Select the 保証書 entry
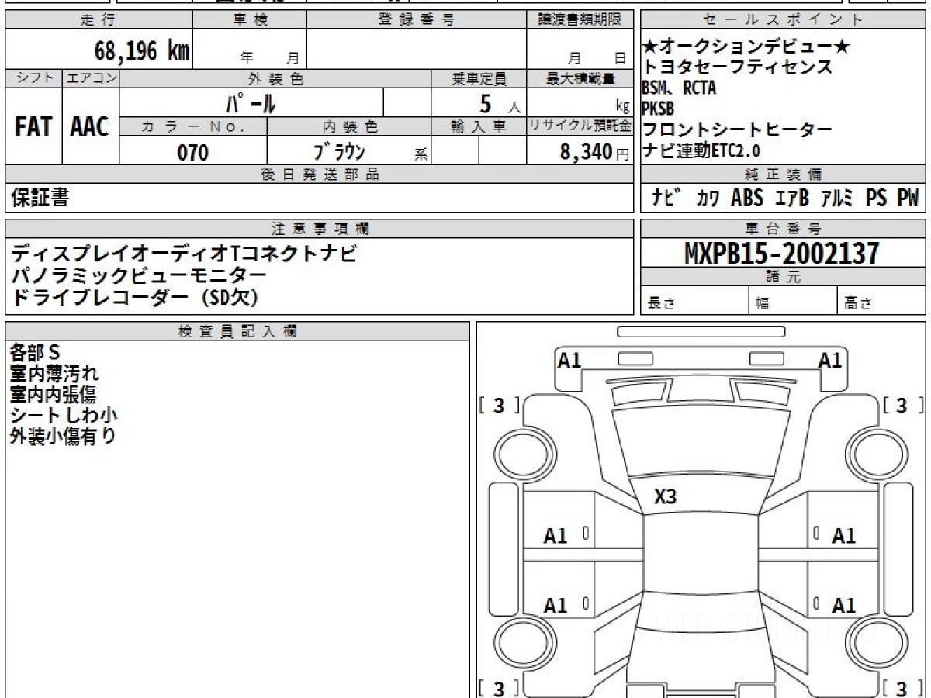The height and width of the screenshot is (698, 931). [x=40, y=198]
